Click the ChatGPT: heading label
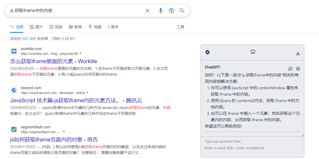Viewport: 319px width, 159px height. [x=213, y=67]
